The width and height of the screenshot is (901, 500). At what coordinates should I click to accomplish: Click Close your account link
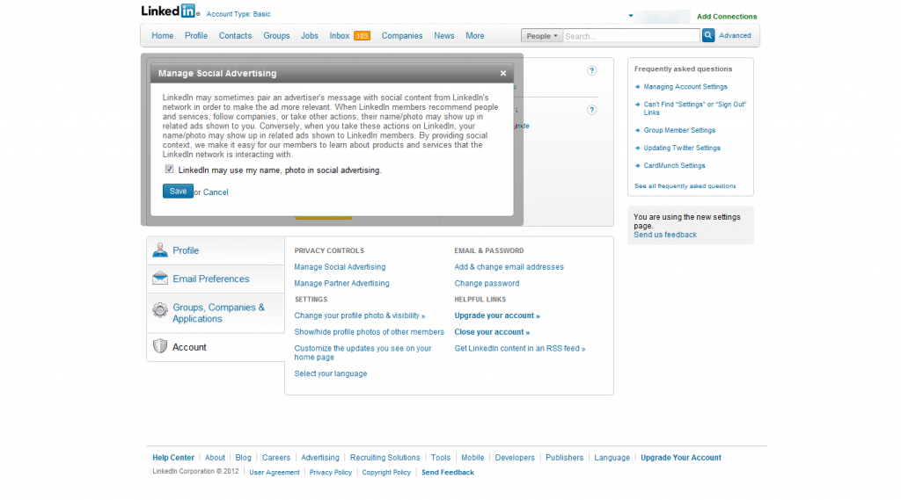(x=492, y=332)
